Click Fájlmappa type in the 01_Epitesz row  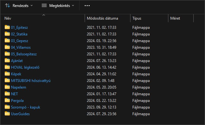[141, 28]
